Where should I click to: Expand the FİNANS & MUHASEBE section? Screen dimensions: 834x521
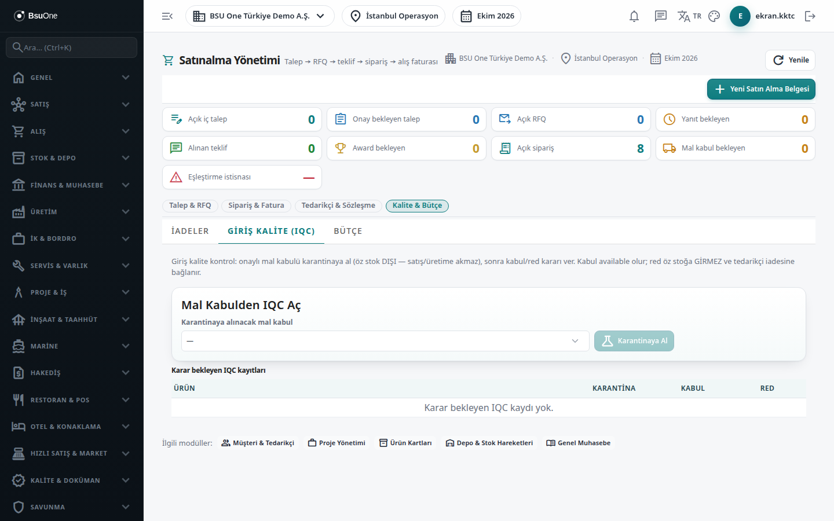click(x=72, y=185)
